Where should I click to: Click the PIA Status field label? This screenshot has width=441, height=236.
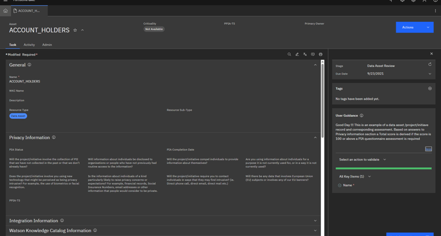[x=16, y=150]
